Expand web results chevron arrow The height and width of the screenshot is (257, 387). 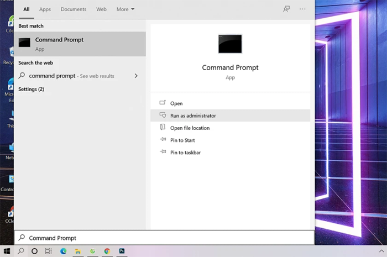coord(136,76)
